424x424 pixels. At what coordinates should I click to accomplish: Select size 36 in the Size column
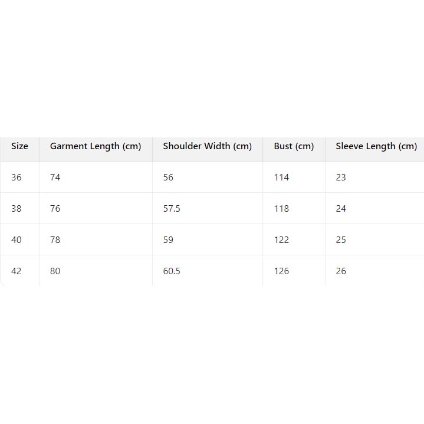tap(17, 178)
